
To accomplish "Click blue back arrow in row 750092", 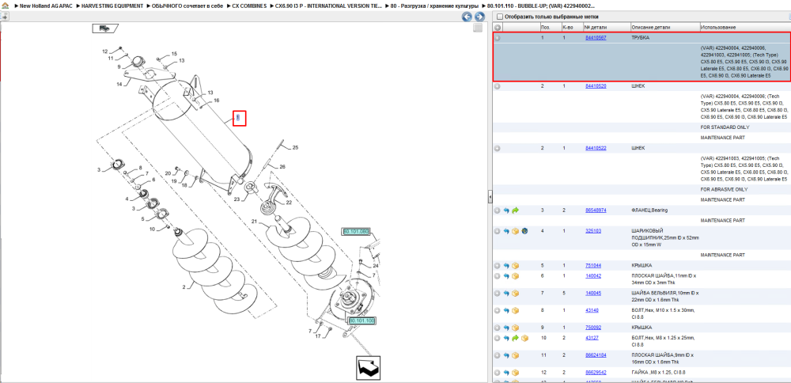I will point(506,328).
